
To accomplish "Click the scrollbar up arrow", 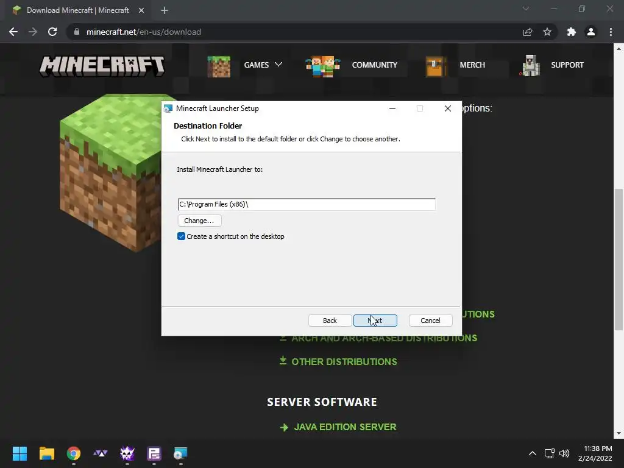I will pos(619,49).
